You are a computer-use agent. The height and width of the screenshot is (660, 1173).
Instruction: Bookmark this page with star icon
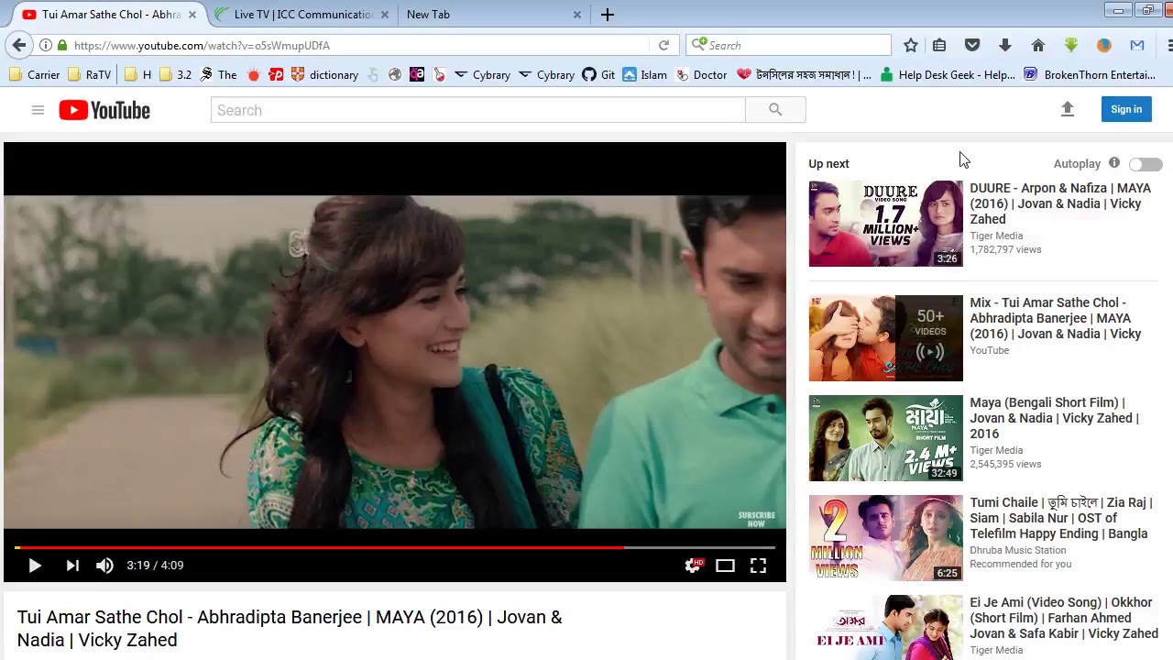pos(910,45)
